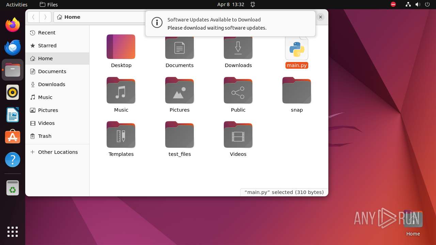Launch Thunderbird Mail from the dock

(13, 47)
